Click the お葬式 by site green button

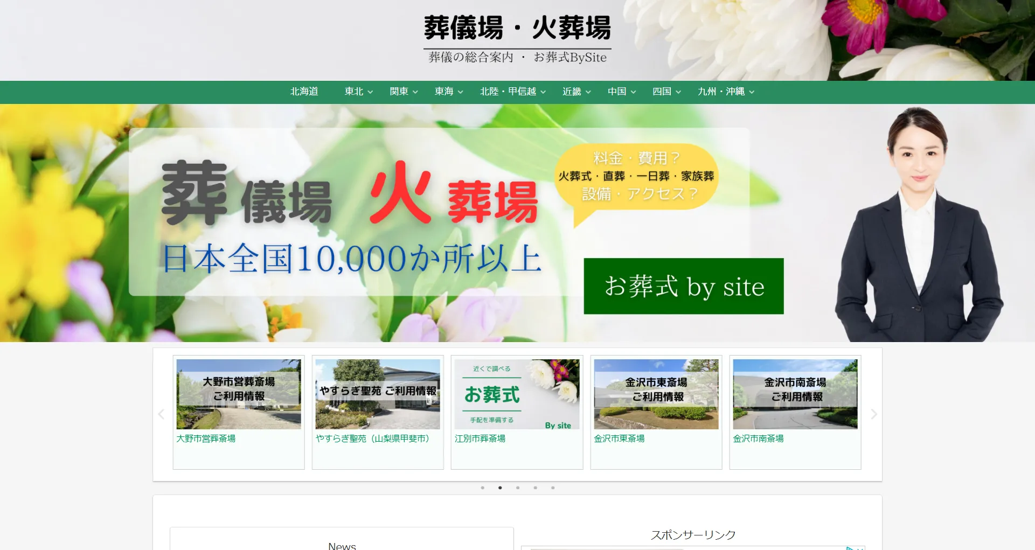tap(684, 286)
